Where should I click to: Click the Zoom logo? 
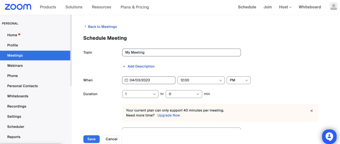click(18, 7)
